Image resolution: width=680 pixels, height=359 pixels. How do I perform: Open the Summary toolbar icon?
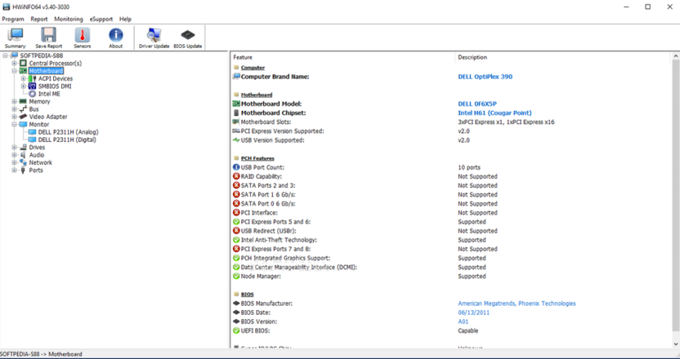click(15, 38)
